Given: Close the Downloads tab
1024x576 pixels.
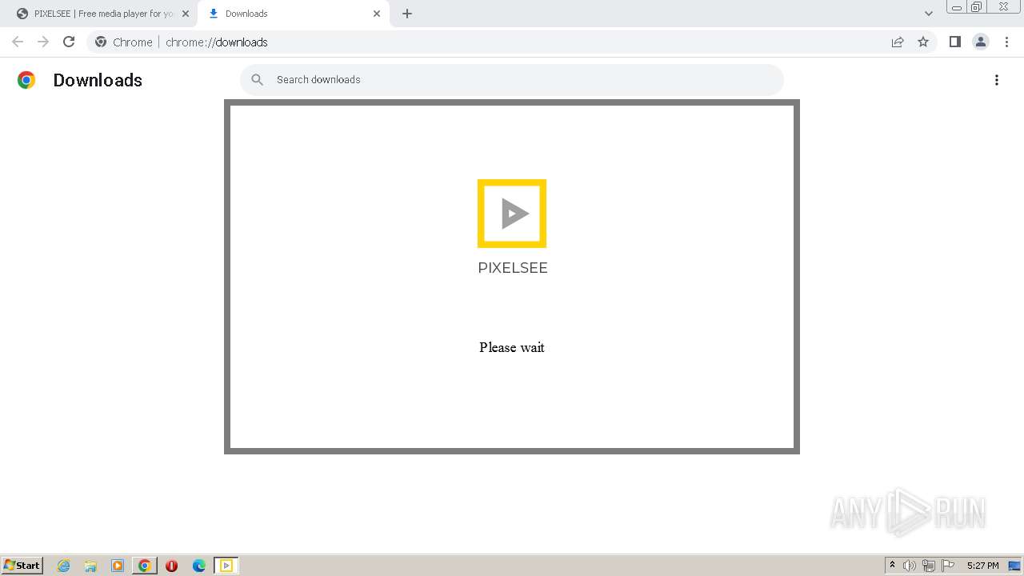Looking at the screenshot, I should 377,14.
